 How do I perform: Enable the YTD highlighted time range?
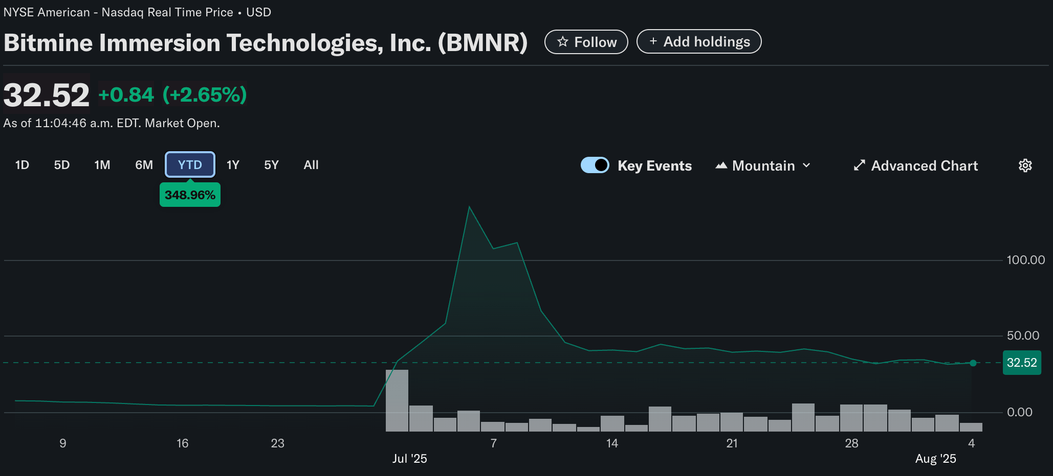coord(190,164)
